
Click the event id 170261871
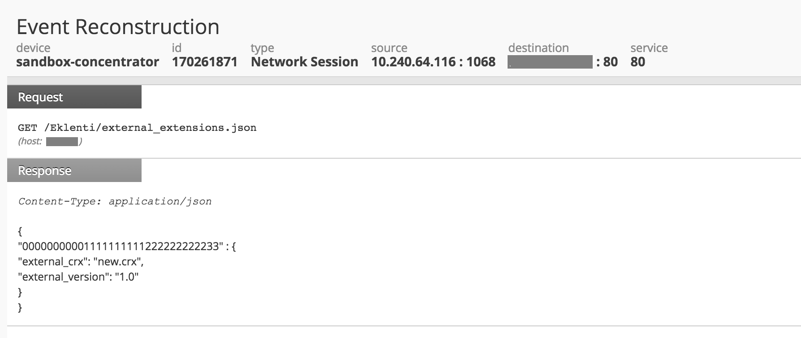[204, 62]
